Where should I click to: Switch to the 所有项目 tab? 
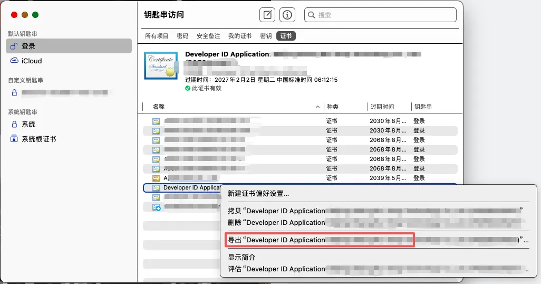[156, 36]
